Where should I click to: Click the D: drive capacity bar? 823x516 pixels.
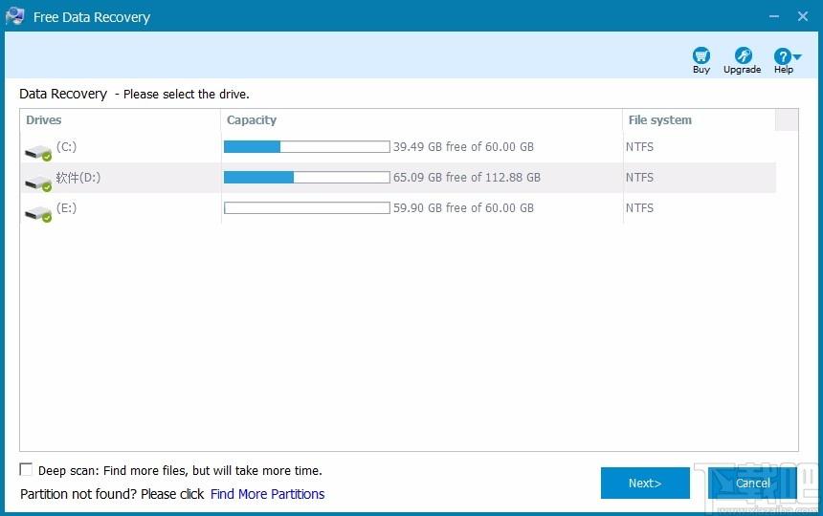pos(306,178)
